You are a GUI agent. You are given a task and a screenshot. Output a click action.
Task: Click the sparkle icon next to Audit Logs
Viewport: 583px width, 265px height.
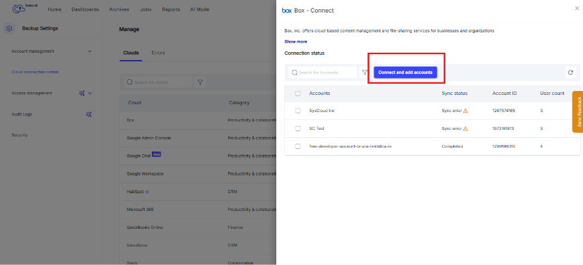[89, 115]
